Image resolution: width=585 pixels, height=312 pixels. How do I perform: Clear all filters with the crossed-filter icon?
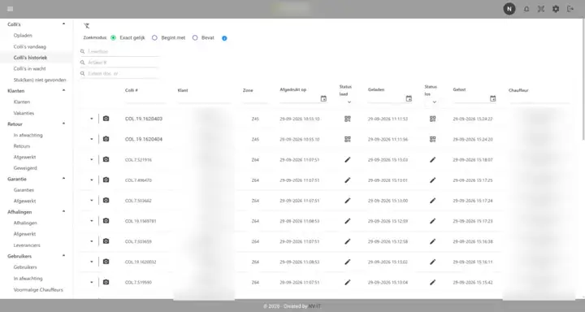coord(87,26)
